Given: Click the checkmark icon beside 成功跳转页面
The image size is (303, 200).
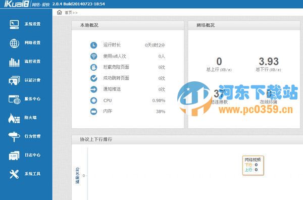Looking at the screenshot, I should [x=94, y=78].
